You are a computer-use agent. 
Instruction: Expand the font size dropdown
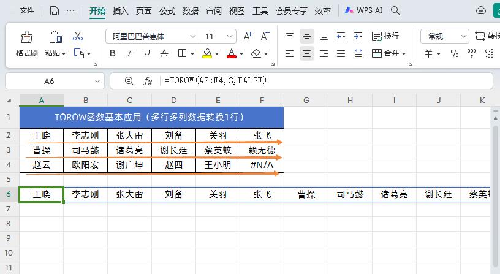click(x=230, y=37)
